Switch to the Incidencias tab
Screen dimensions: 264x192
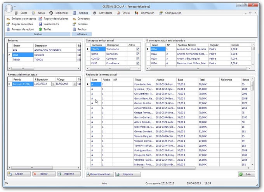click(x=62, y=13)
